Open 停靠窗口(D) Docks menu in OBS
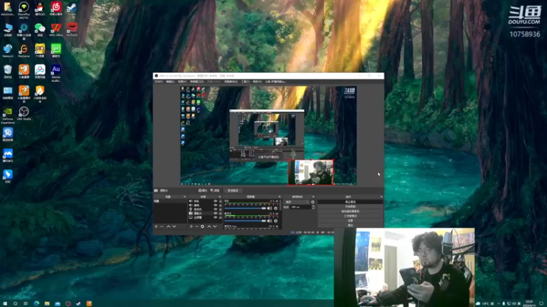 197,82
